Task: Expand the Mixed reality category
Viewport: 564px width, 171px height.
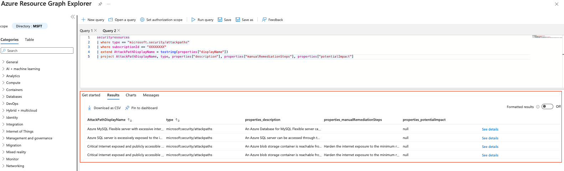Action: point(3,152)
